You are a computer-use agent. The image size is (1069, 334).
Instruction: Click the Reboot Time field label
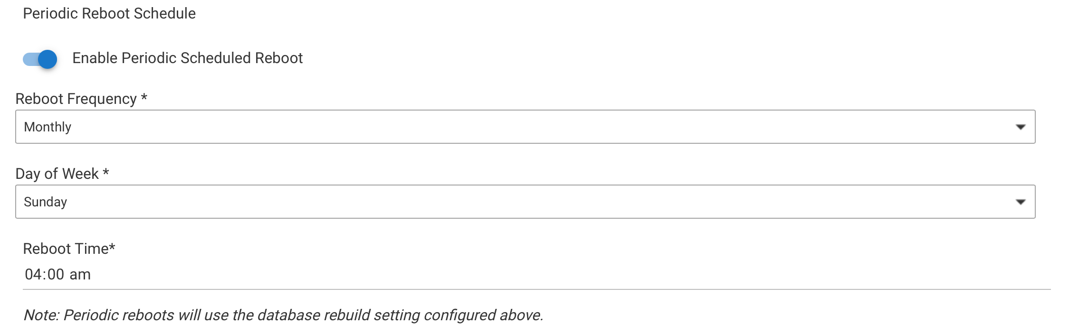pos(66,249)
